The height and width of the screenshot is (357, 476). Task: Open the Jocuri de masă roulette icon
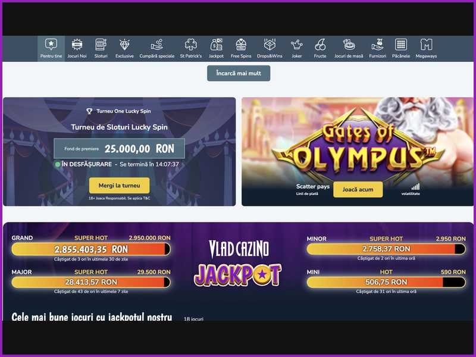pyautogui.click(x=347, y=45)
